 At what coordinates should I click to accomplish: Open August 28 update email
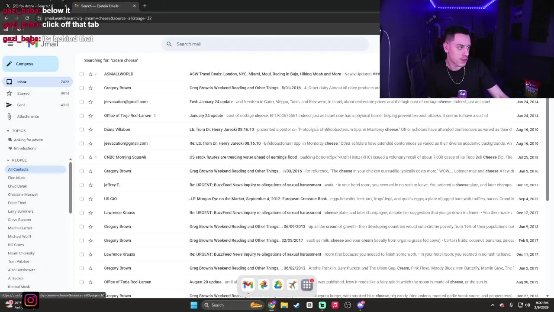pyautogui.click(x=205, y=282)
